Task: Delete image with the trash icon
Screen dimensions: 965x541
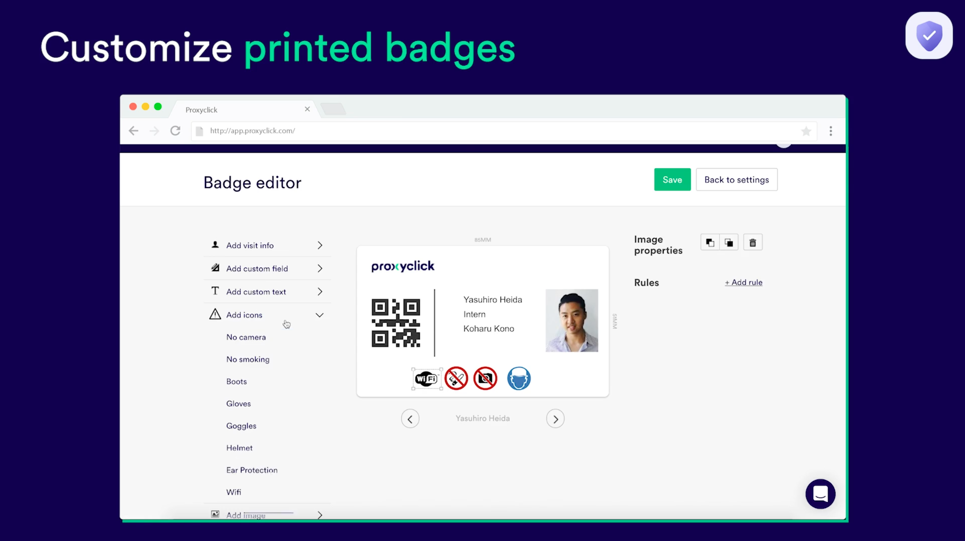Action: click(x=753, y=242)
